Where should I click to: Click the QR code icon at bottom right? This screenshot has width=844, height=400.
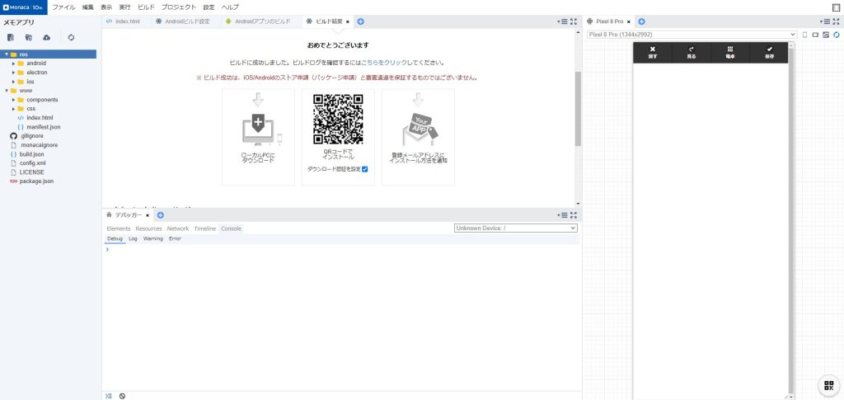[829, 385]
